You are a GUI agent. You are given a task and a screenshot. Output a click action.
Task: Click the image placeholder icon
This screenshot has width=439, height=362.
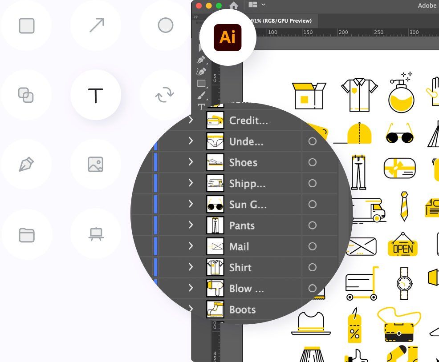[x=96, y=164]
